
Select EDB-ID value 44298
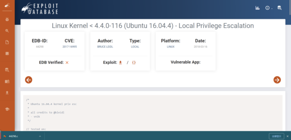tap(40, 47)
